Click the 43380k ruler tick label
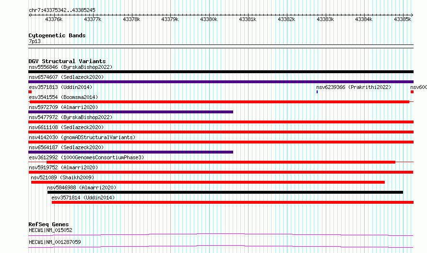The height and width of the screenshot is (253, 427). pos(209,20)
